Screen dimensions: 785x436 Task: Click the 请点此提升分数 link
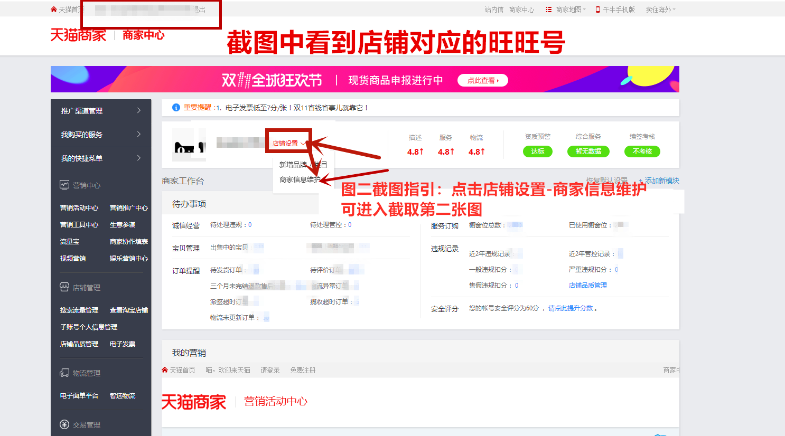(571, 308)
